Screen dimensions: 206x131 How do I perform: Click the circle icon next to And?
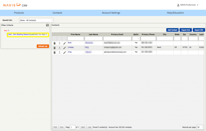(x=9, y=30)
